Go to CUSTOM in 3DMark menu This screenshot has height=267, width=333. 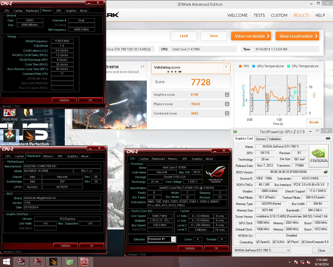click(279, 15)
